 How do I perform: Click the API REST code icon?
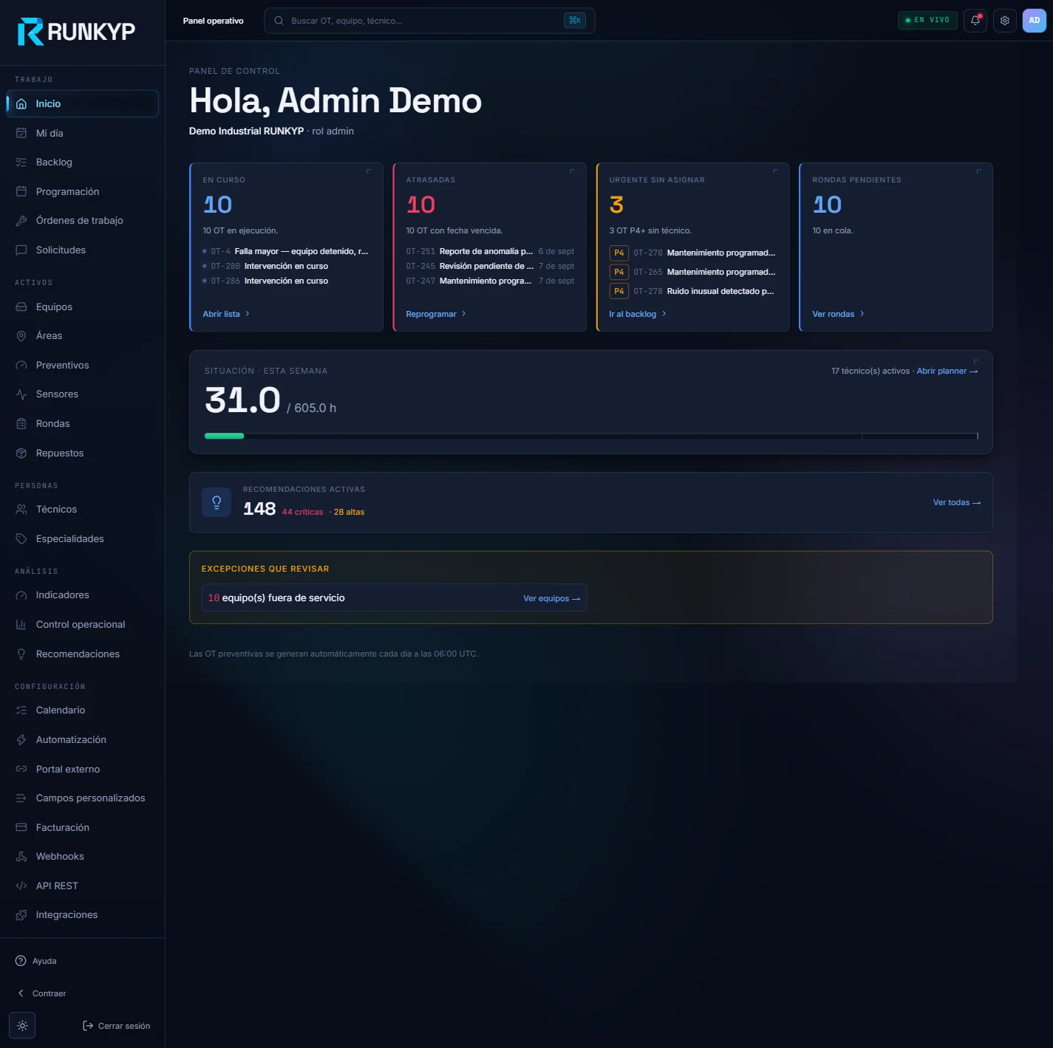[21, 886]
